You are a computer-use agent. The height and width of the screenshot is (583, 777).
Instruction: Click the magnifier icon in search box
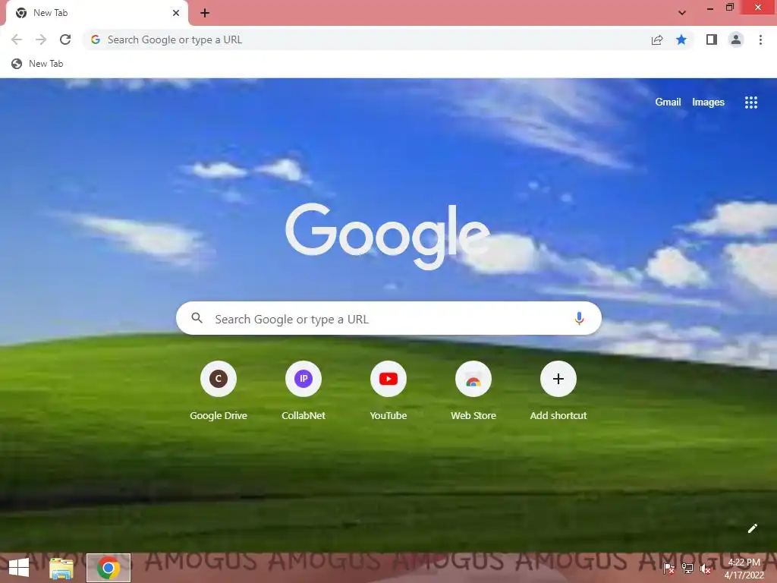(197, 318)
